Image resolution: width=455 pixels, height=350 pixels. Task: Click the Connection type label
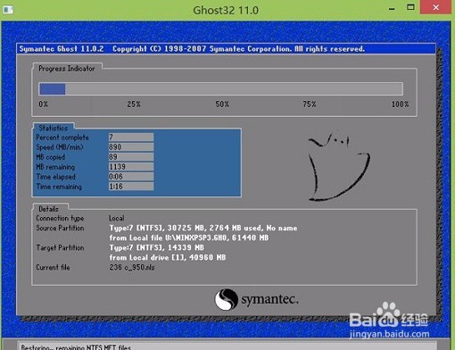[x=60, y=218]
